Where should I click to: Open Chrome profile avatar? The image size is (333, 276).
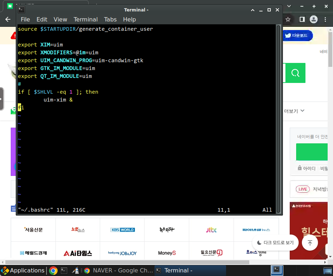[314, 20]
